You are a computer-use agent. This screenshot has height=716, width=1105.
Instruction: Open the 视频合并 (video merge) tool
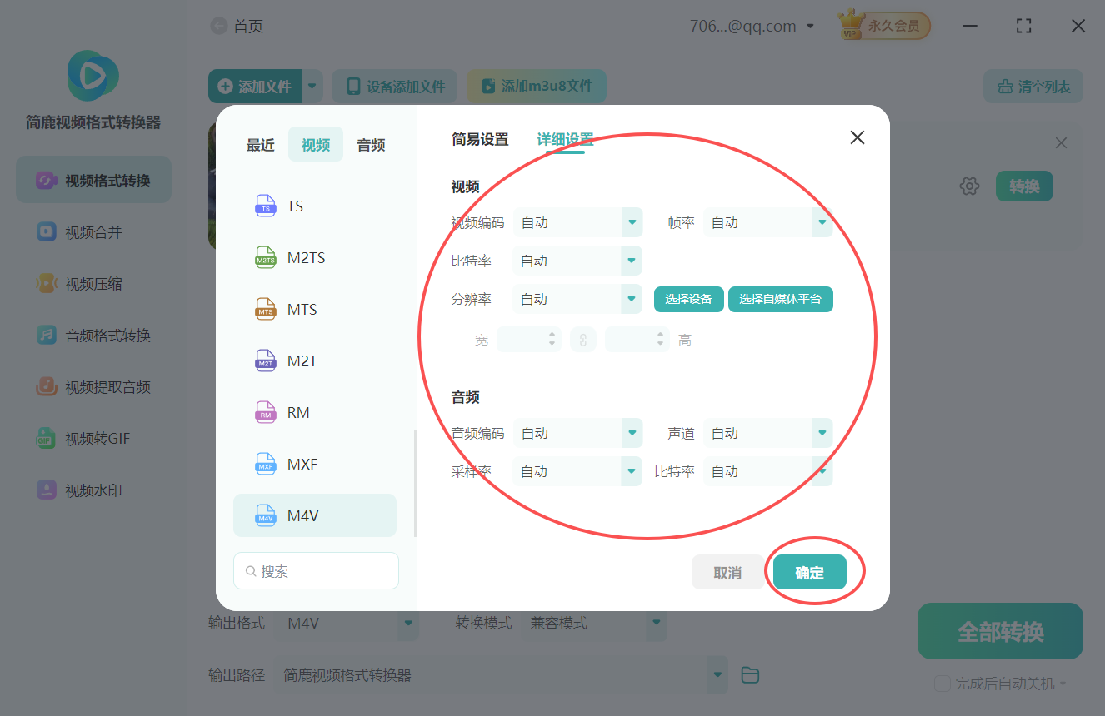(x=92, y=231)
